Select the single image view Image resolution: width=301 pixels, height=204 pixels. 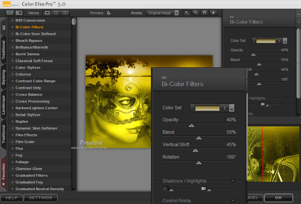tap(47, 13)
